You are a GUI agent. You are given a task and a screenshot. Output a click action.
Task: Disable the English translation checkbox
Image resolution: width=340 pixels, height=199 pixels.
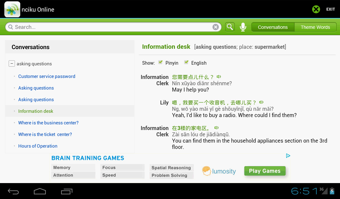pyautogui.click(x=187, y=62)
